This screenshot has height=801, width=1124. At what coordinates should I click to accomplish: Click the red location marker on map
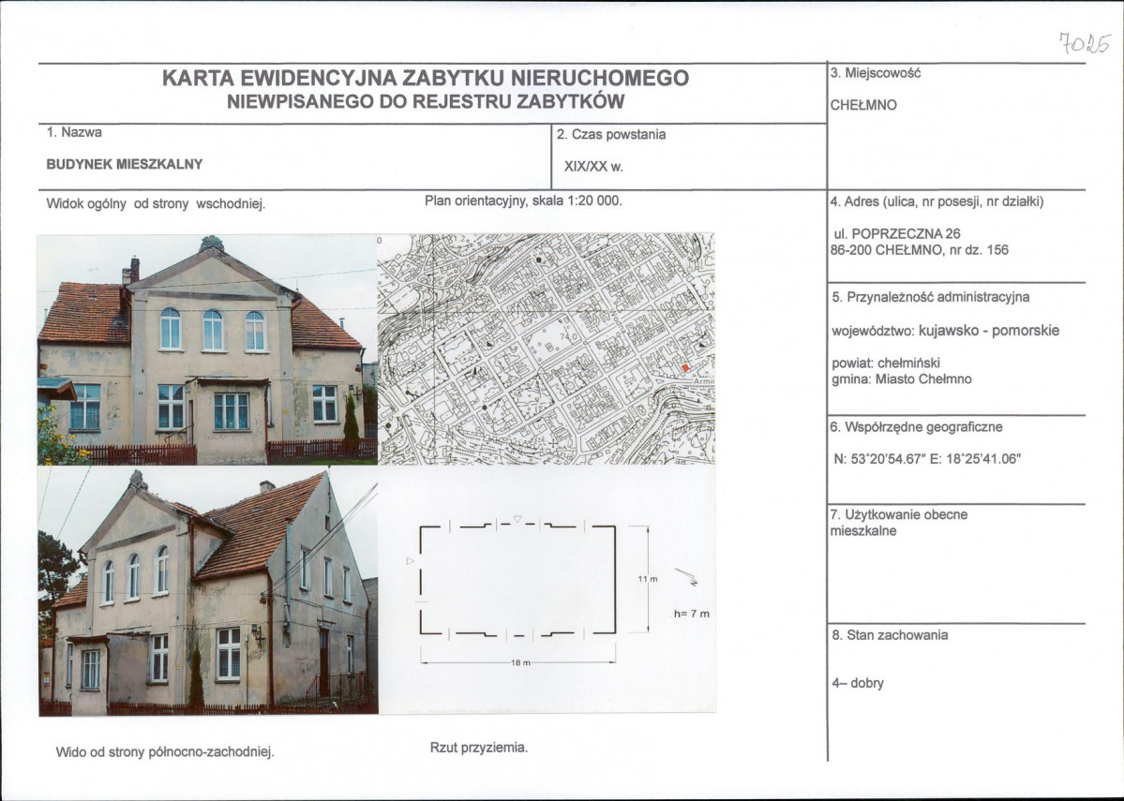(686, 367)
